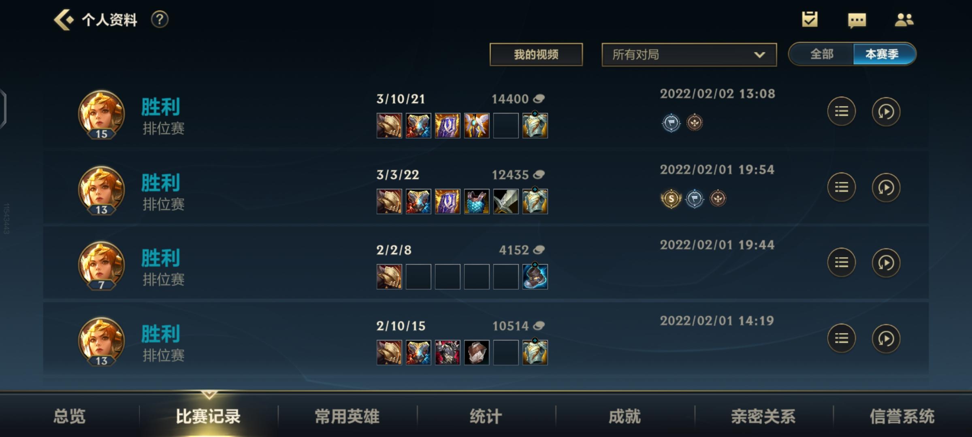Screen dimensions: 972x437
Task: Open the chat messages icon
Action: coord(857,20)
